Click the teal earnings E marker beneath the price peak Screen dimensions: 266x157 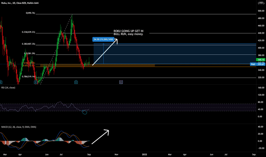[x=76, y=82]
